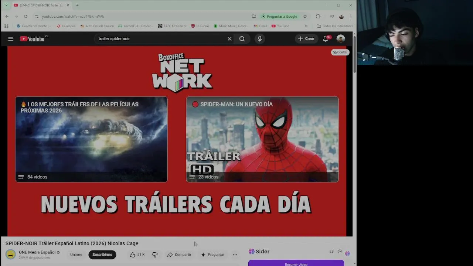Open the Crear upload menu
Image resolution: width=473 pixels, height=266 pixels.
pyautogui.click(x=306, y=39)
